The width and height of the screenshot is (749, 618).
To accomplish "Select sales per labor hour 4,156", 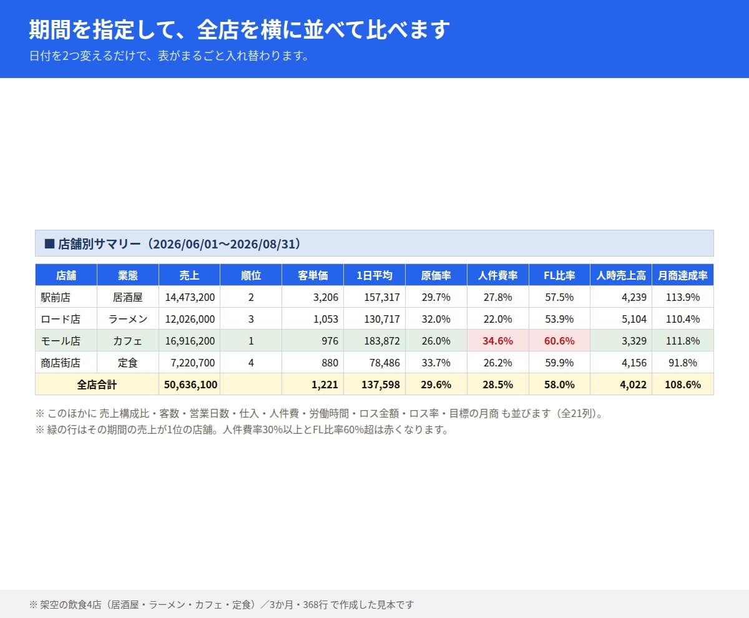I will click(x=621, y=363).
